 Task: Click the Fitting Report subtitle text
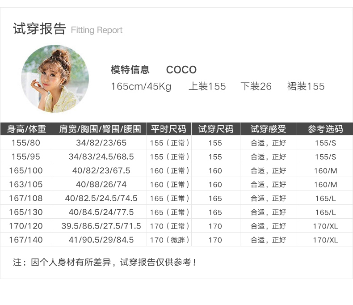pyautogui.click(x=97, y=30)
